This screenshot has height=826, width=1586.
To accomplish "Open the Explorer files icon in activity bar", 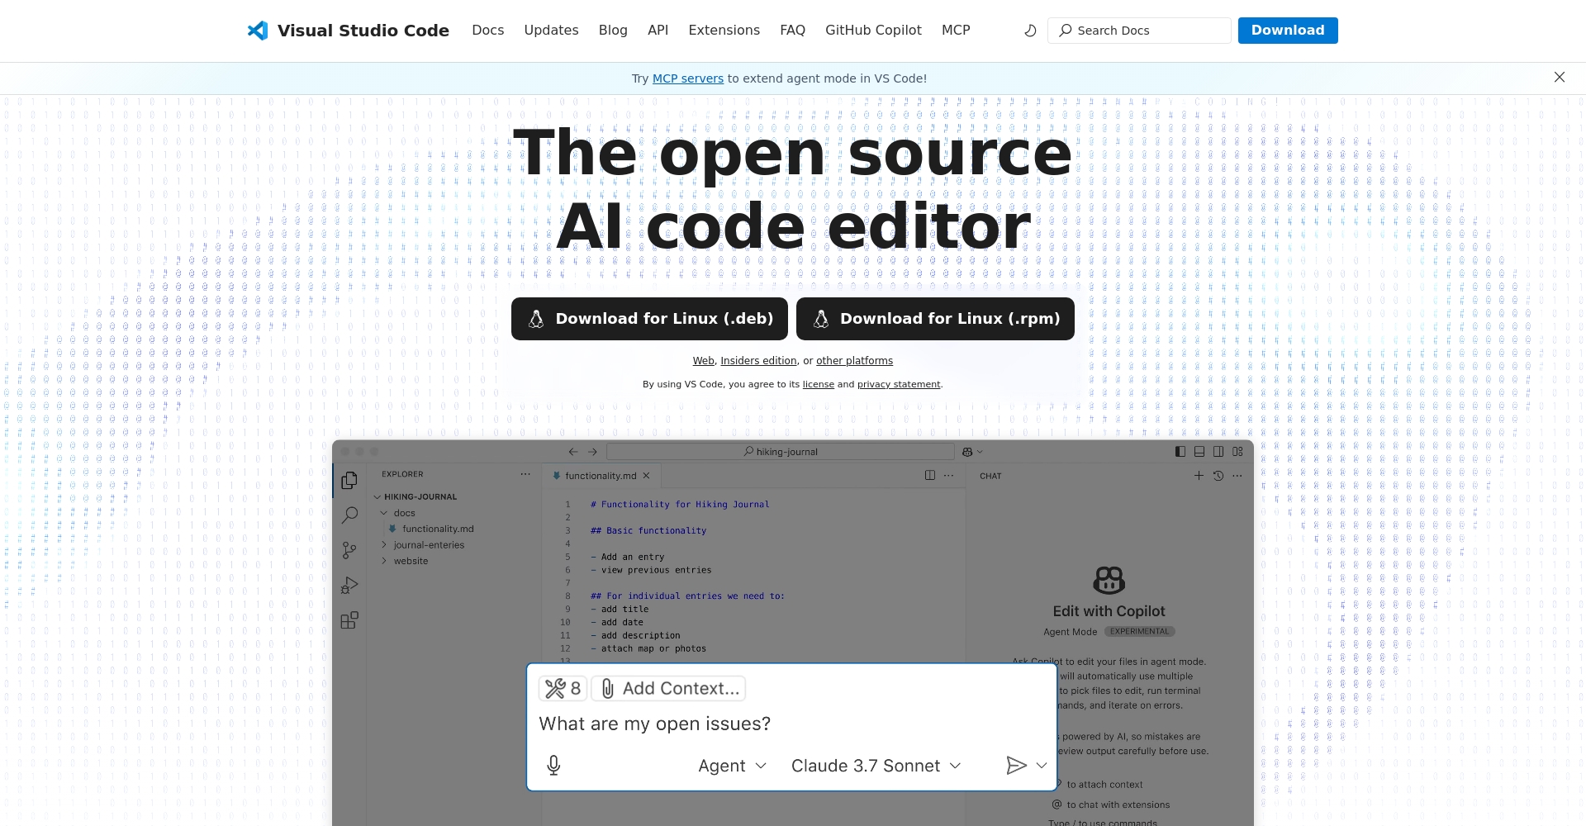I will tap(349, 481).
